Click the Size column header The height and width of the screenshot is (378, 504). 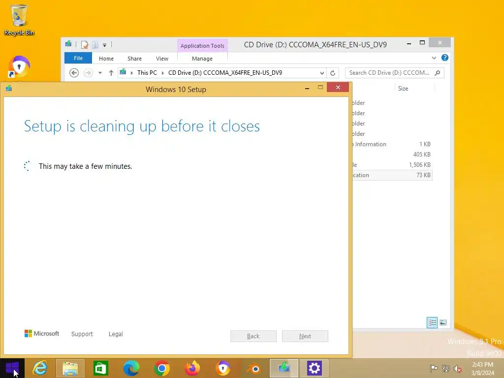(403, 89)
